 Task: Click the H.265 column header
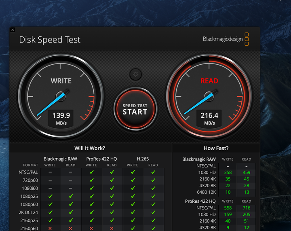[143, 159]
